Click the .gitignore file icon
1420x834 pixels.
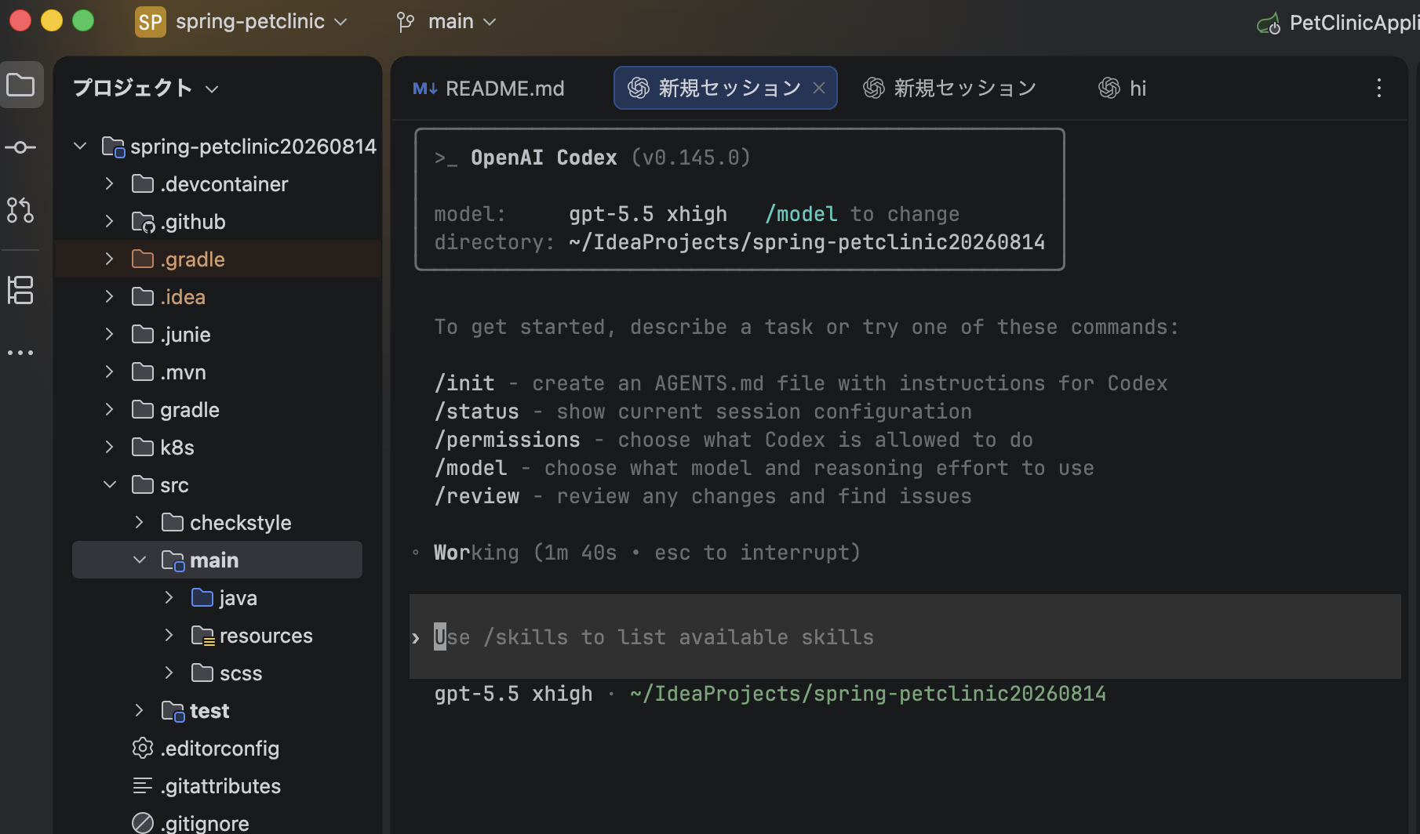click(x=143, y=823)
